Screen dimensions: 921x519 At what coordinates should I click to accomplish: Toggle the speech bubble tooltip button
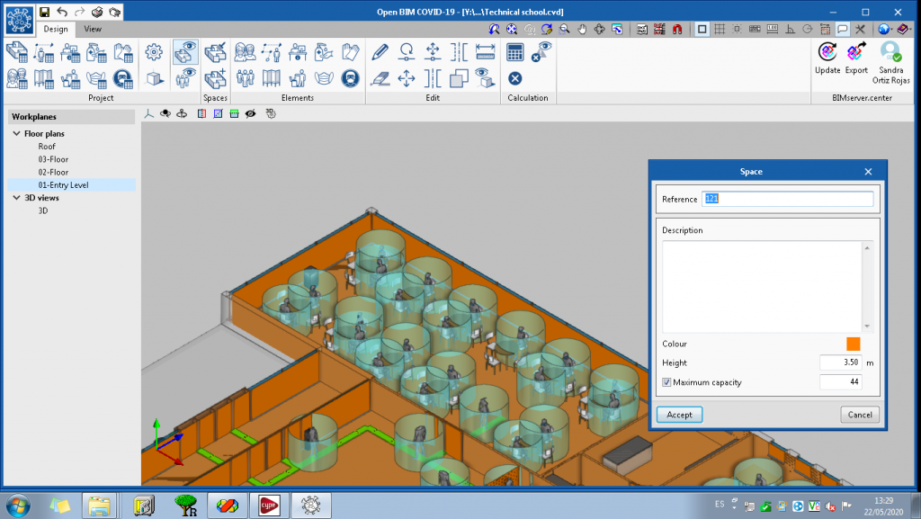click(x=842, y=29)
